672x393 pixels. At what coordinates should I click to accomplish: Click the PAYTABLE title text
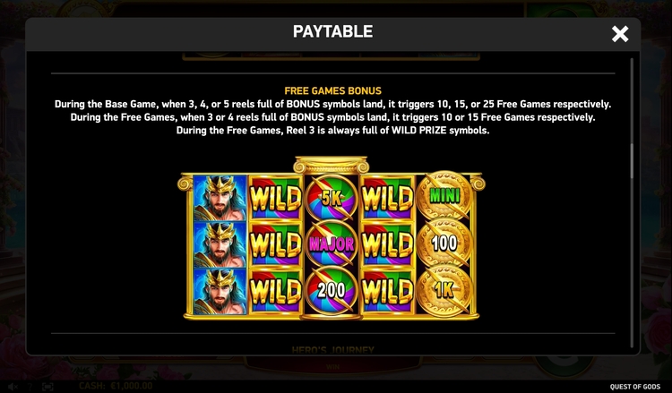pos(333,31)
